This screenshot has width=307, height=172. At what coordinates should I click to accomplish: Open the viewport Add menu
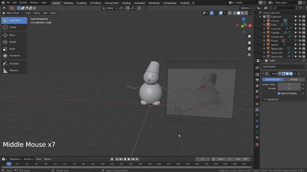coord(45,13)
